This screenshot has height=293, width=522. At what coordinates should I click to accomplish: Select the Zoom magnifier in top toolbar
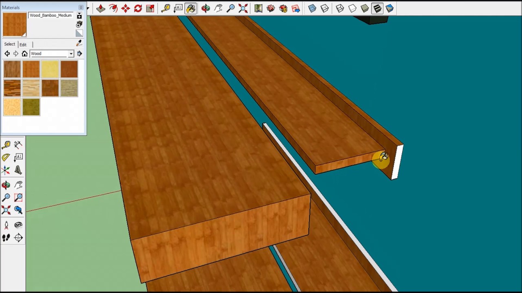point(230,8)
